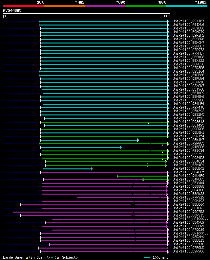Select label UniRef100_Q9FUW4
The image size is (210, 260).
point(188,79)
